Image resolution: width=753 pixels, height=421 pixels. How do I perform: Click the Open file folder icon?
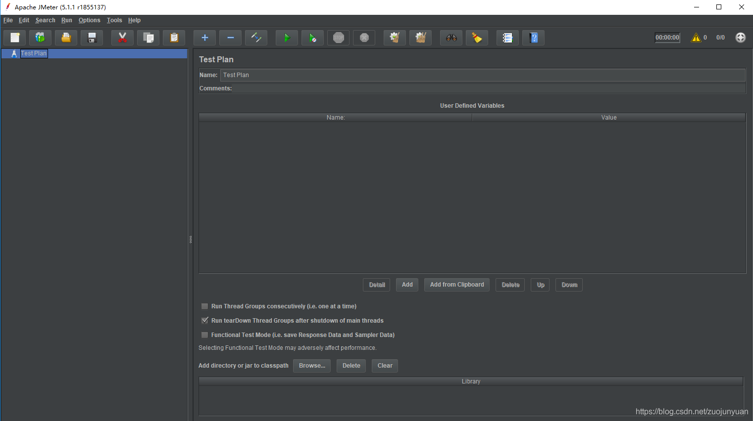coord(66,38)
